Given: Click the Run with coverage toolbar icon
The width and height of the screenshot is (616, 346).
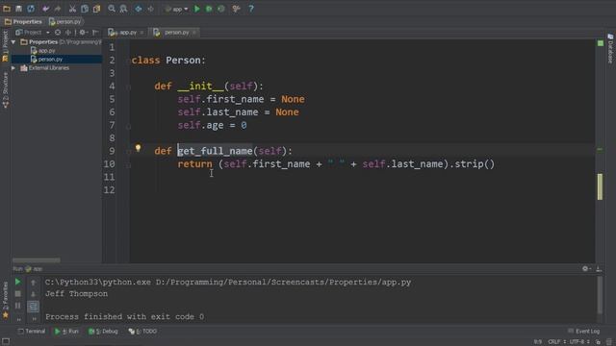Looking at the screenshot, I should (221, 9).
